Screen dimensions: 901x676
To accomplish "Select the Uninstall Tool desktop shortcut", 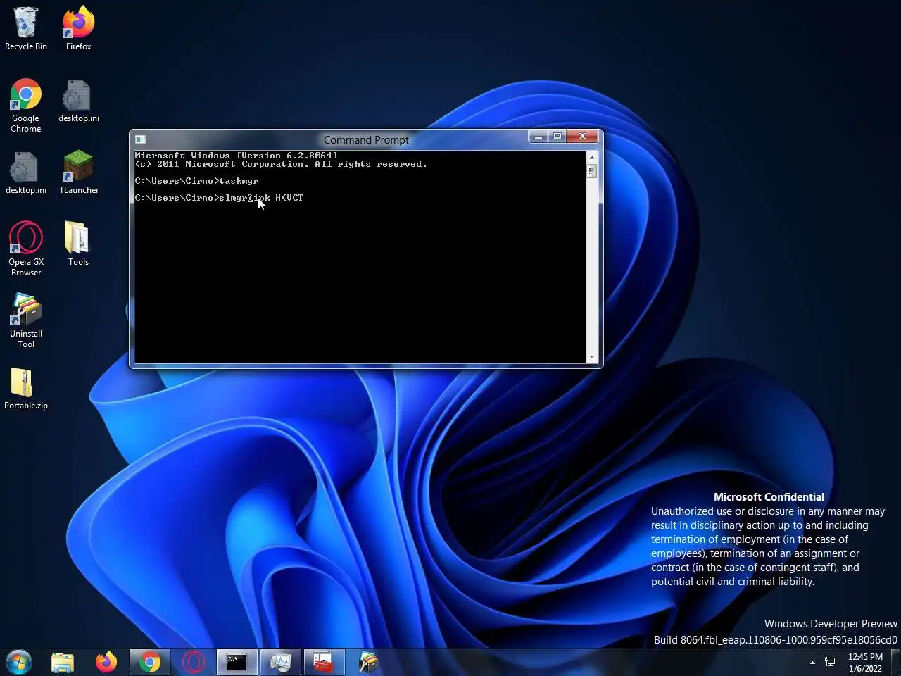I will pyautogui.click(x=26, y=321).
